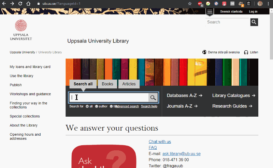Focus the top site Search field
Image resolution: width=273 pixels, height=168 pixels.
tap(228, 22)
